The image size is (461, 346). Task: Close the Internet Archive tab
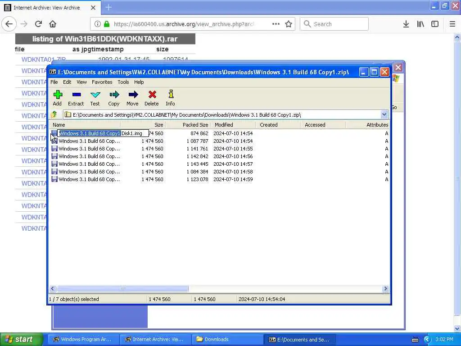click(x=93, y=8)
